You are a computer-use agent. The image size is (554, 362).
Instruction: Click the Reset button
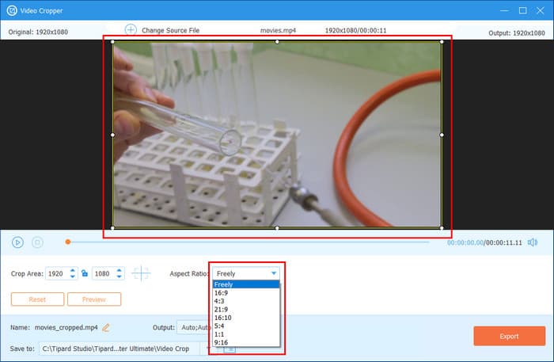37,299
